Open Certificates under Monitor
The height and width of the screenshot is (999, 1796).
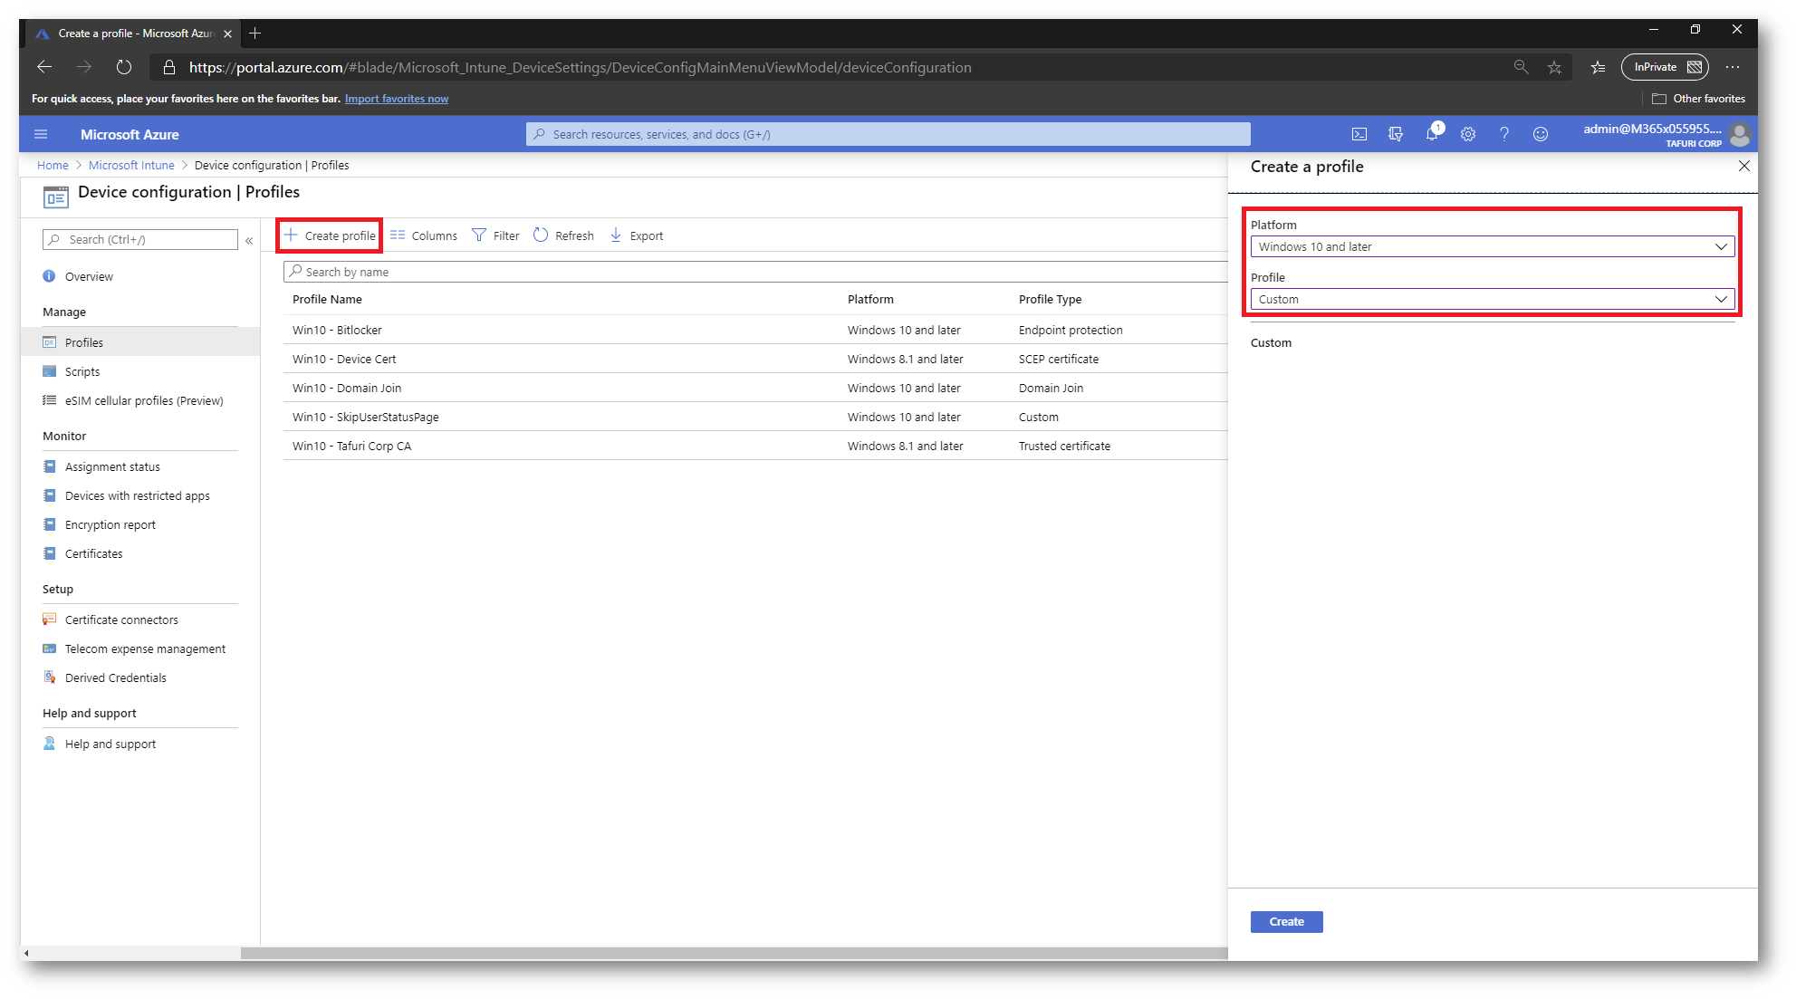pos(93,554)
